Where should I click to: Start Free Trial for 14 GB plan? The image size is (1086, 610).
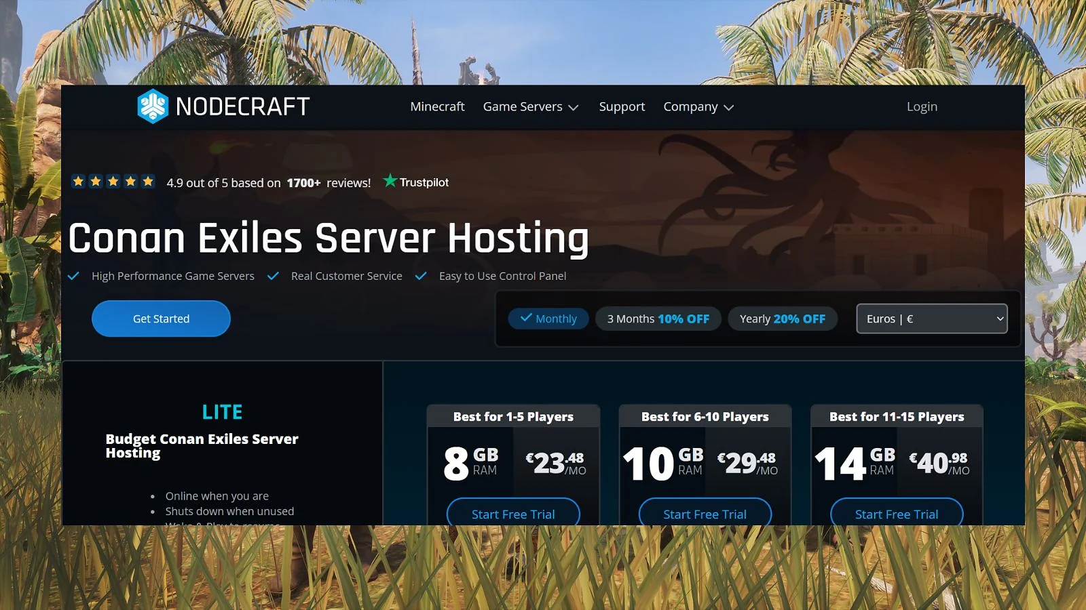[897, 514]
